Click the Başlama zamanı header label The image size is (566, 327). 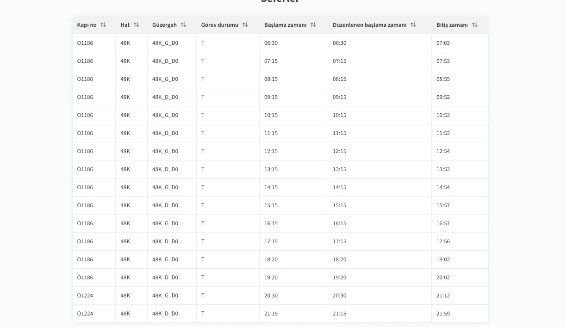pos(285,25)
